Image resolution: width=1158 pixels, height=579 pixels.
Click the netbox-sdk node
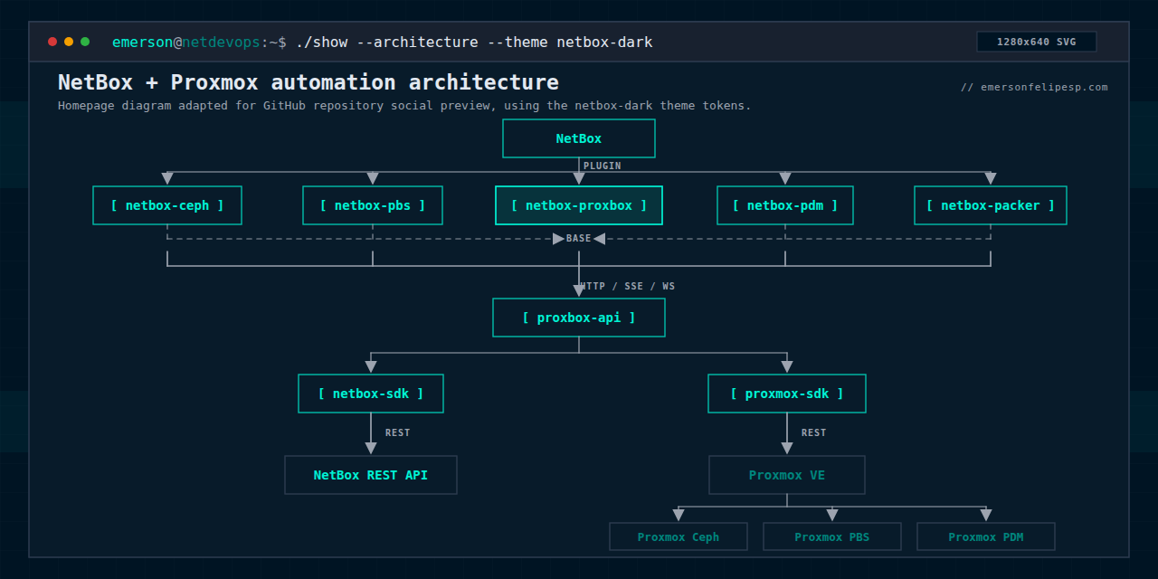point(371,394)
